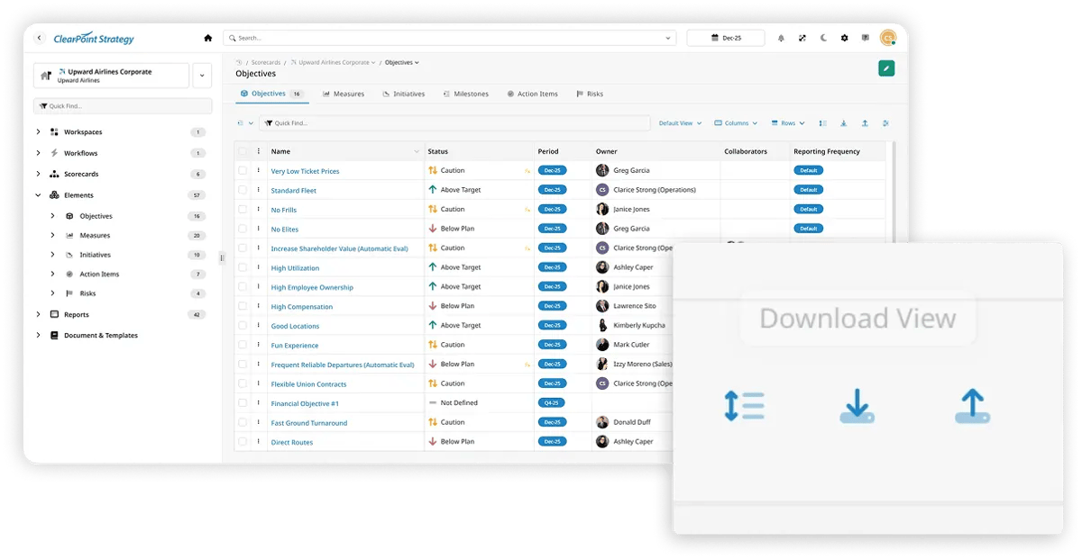Image resolution: width=1082 pixels, height=559 pixels.
Task: Click Scorecards in the breadcrumb
Action: (x=265, y=63)
